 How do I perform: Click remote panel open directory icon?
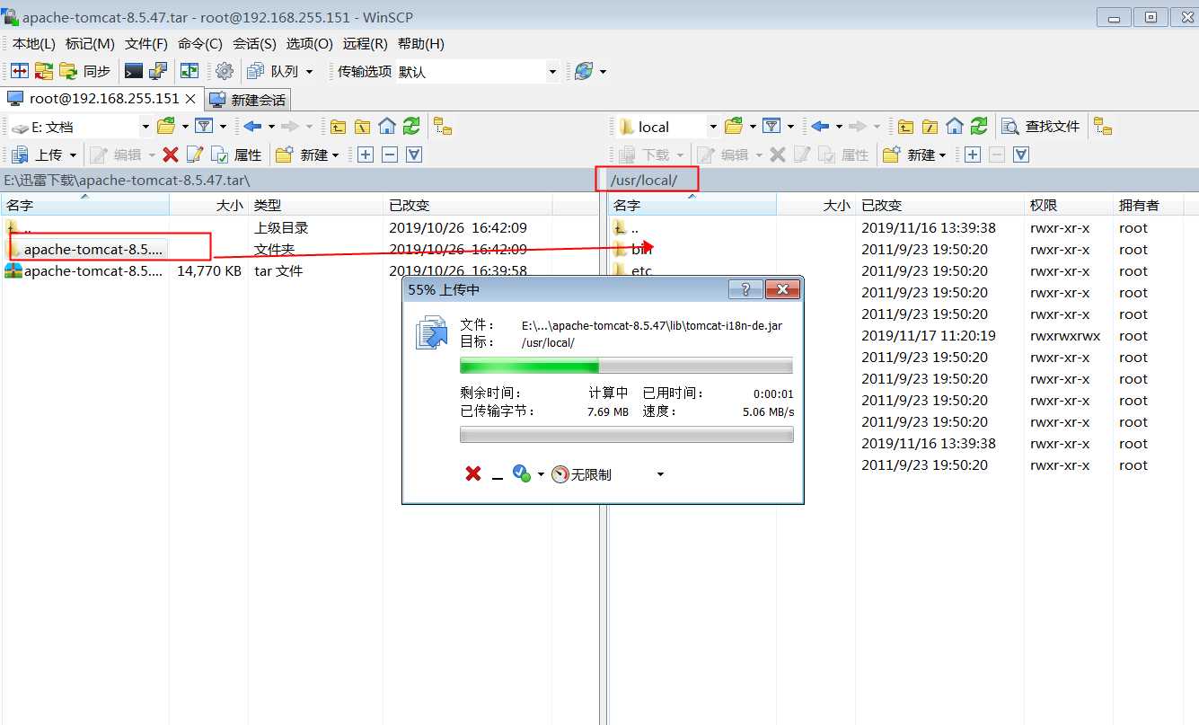pyautogui.click(x=734, y=127)
